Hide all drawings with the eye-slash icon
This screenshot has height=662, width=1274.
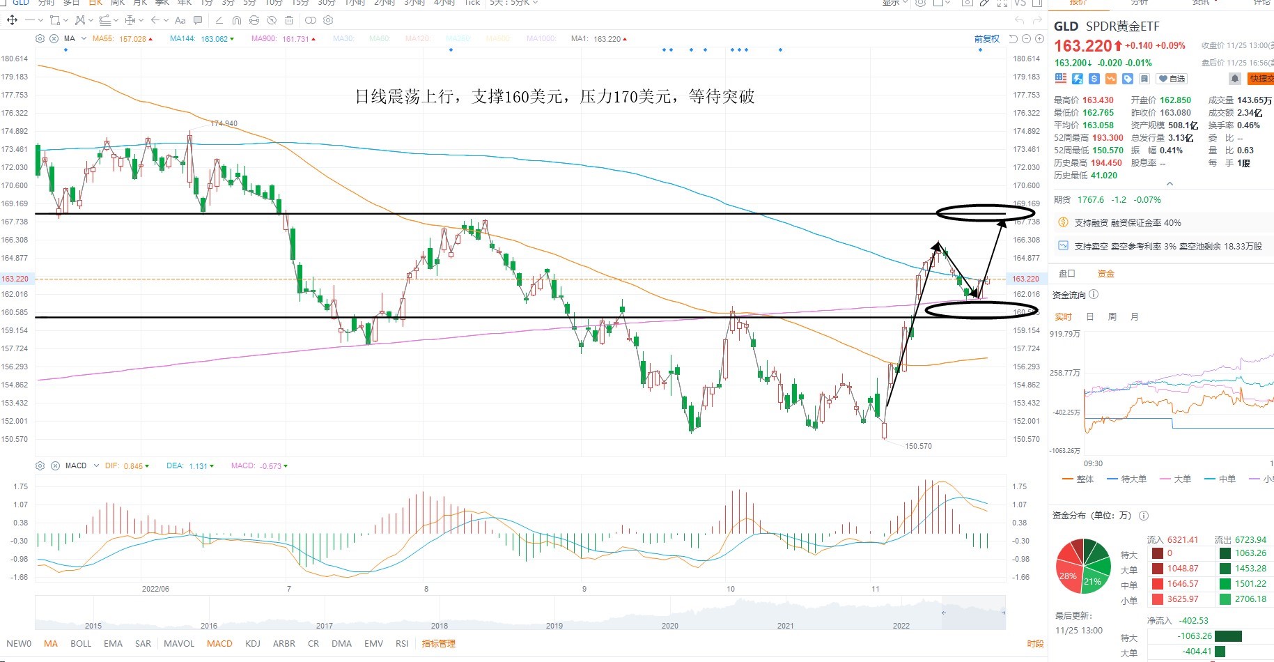(272, 20)
